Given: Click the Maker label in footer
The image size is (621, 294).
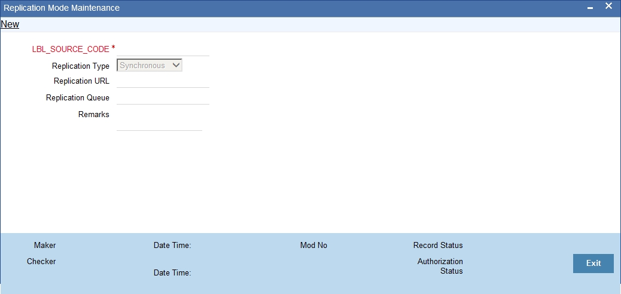Looking at the screenshot, I should coord(45,246).
